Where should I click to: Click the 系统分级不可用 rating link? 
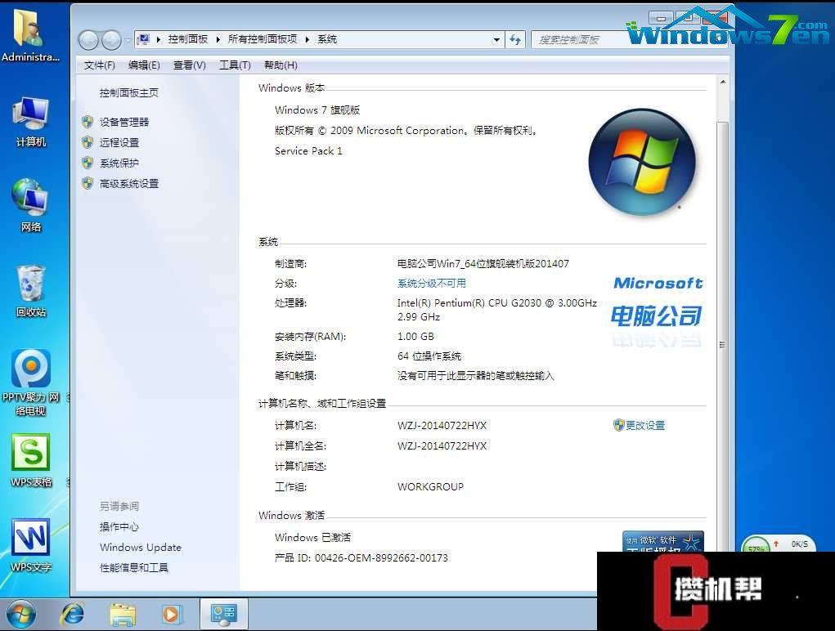click(x=431, y=283)
